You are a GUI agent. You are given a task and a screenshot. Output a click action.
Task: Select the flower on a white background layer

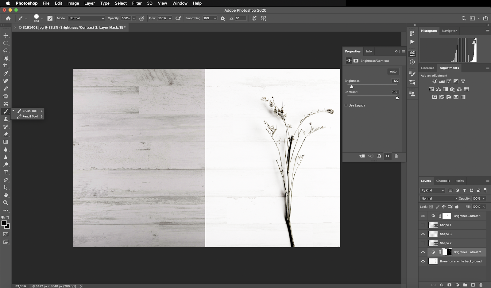pos(460,261)
